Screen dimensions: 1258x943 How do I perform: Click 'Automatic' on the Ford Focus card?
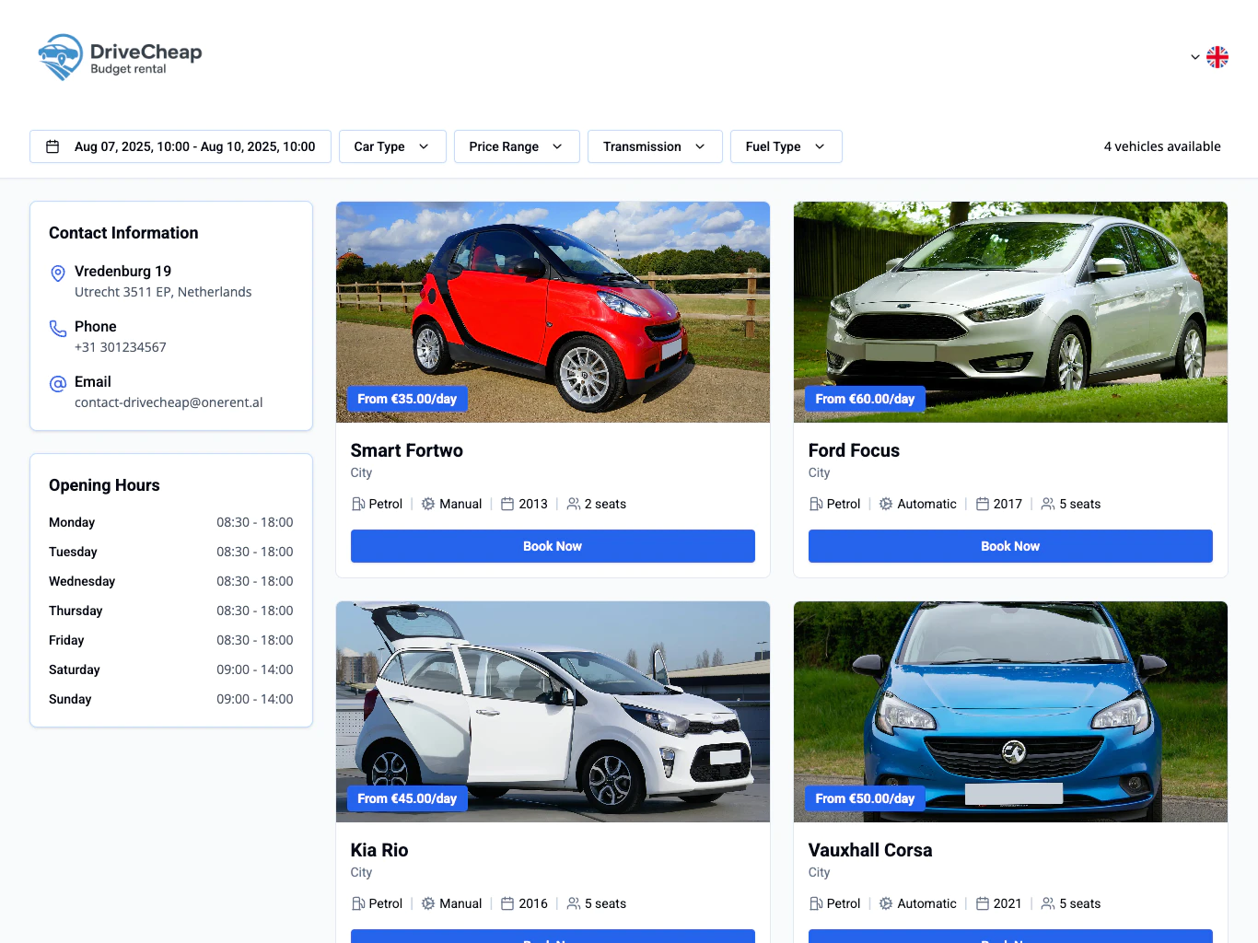coord(926,504)
